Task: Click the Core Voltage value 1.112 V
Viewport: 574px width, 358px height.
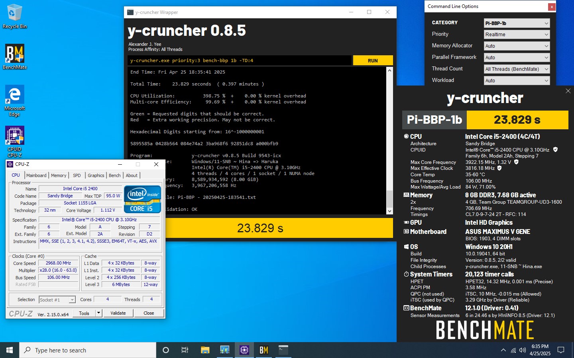Action: (x=108, y=210)
